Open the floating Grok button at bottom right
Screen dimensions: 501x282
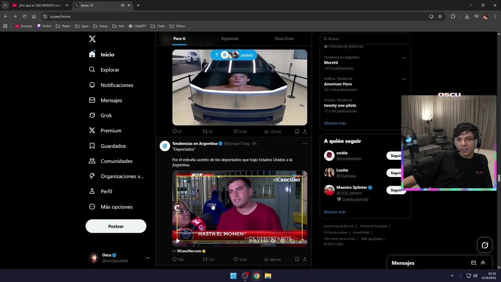[485, 245]
